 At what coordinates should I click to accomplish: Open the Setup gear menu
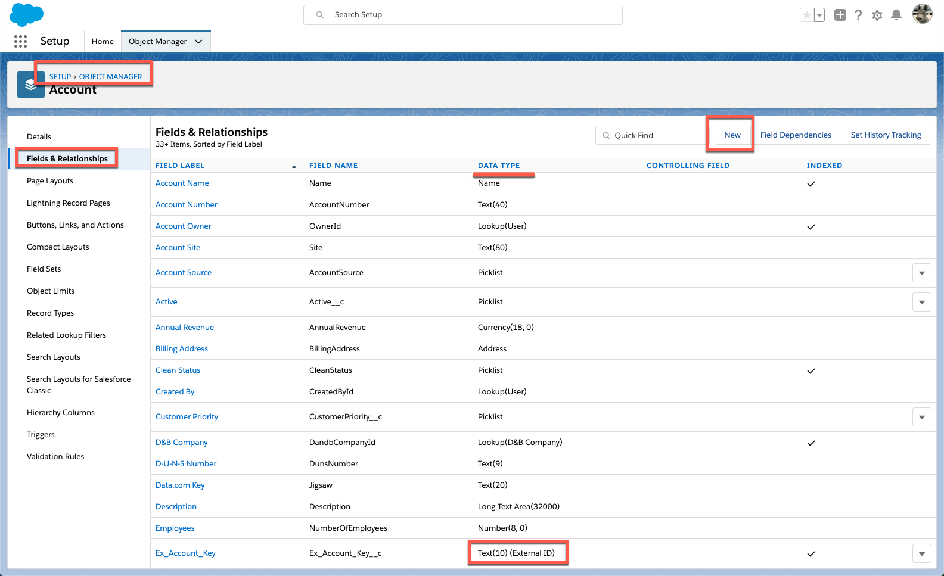coord(877,15)
